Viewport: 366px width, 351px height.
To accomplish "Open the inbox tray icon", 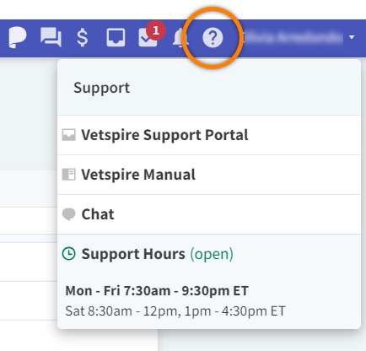I will tap(116, 37).
